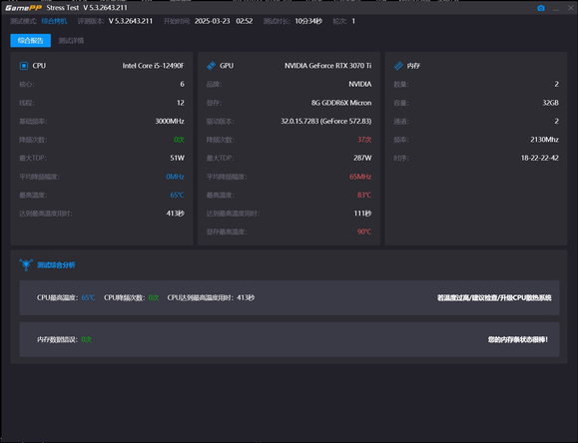This screenshot has height=443, width=578.
Task: Click the CPU cooling advice text 升级CPU散热系统
Action: coord(525,297)
